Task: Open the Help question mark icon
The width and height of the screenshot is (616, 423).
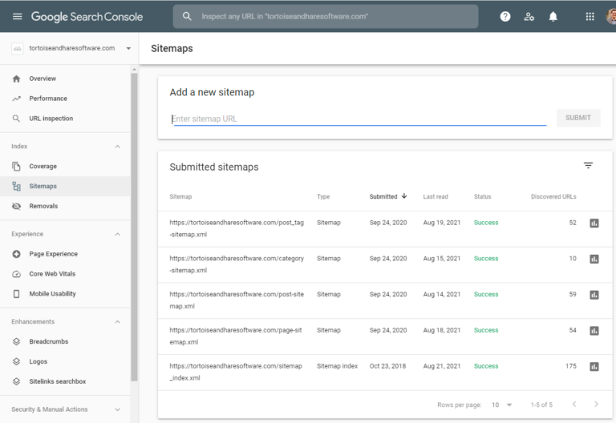Action: pos(505,17)
